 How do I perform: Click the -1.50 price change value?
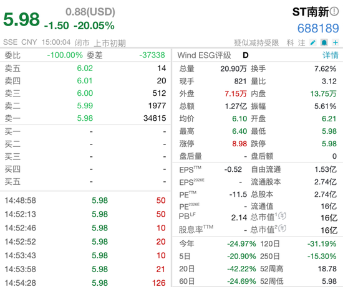[x=56, y=26]
